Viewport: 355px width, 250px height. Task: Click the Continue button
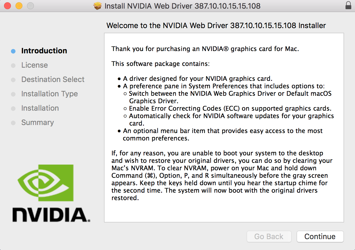pyautogui.click(x=320, y=237)
